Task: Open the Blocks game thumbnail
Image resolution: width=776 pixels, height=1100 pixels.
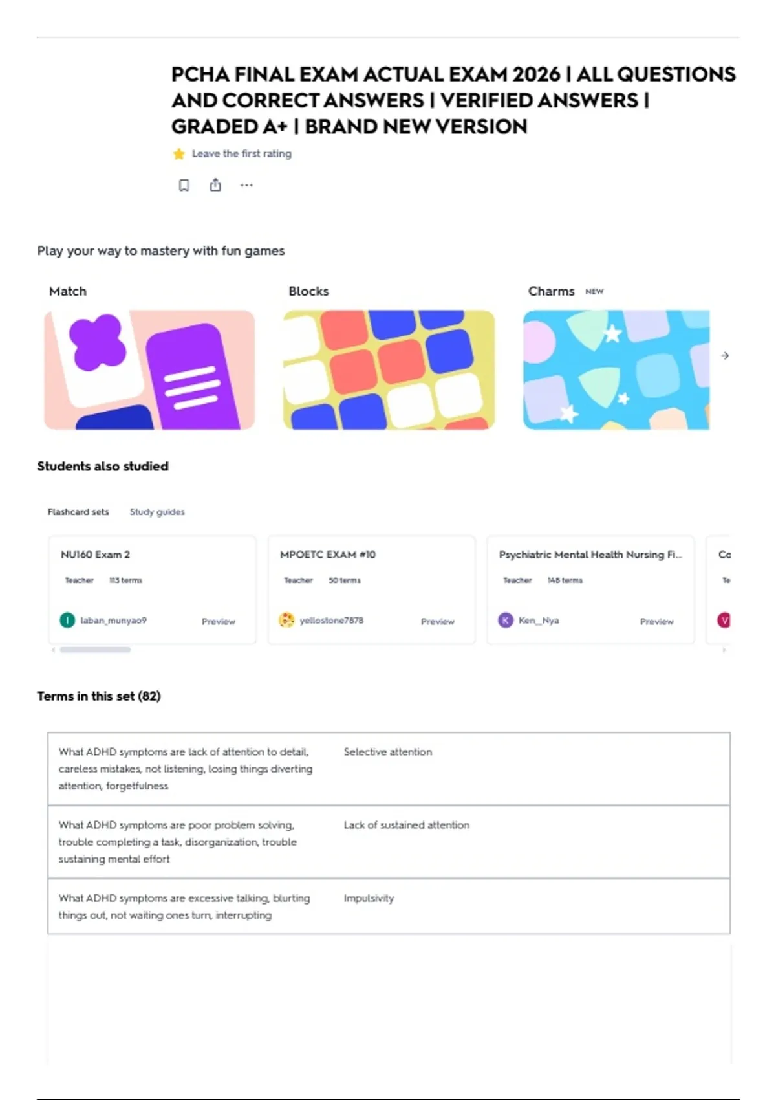Action: tap(389, 369)
